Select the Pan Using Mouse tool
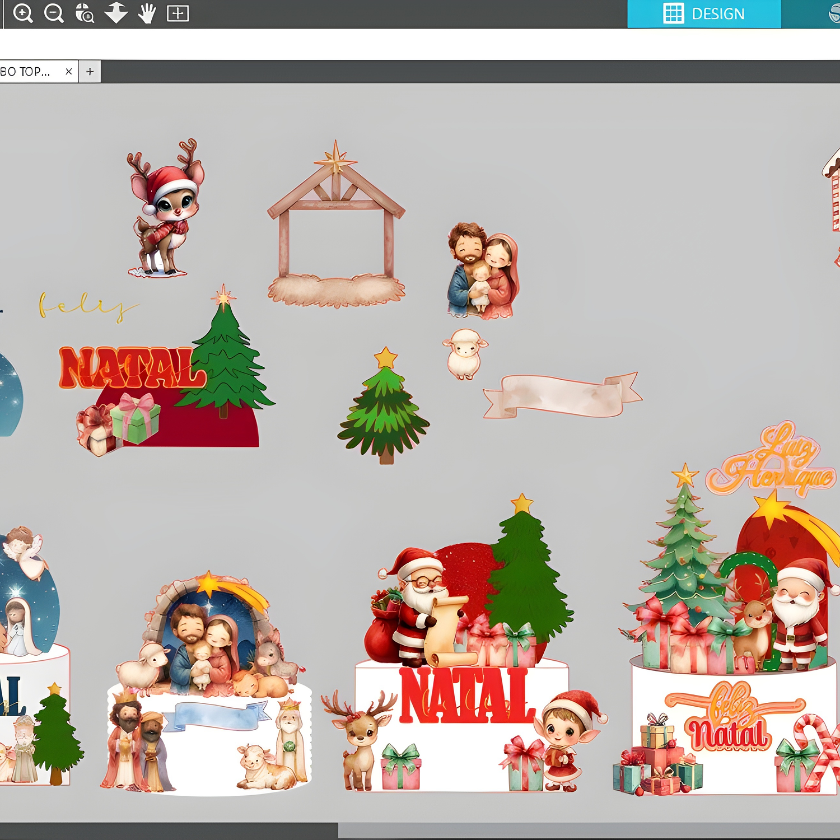Image resolution: width=840 pixels, height=840 pixels. 146,12
